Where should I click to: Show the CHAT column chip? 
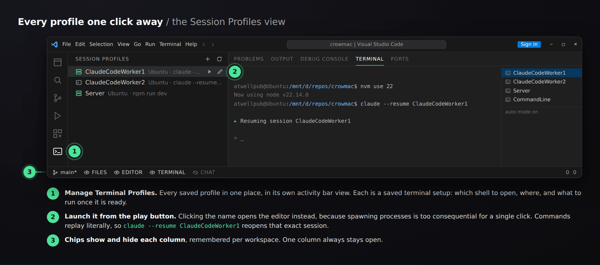(204, 172)
